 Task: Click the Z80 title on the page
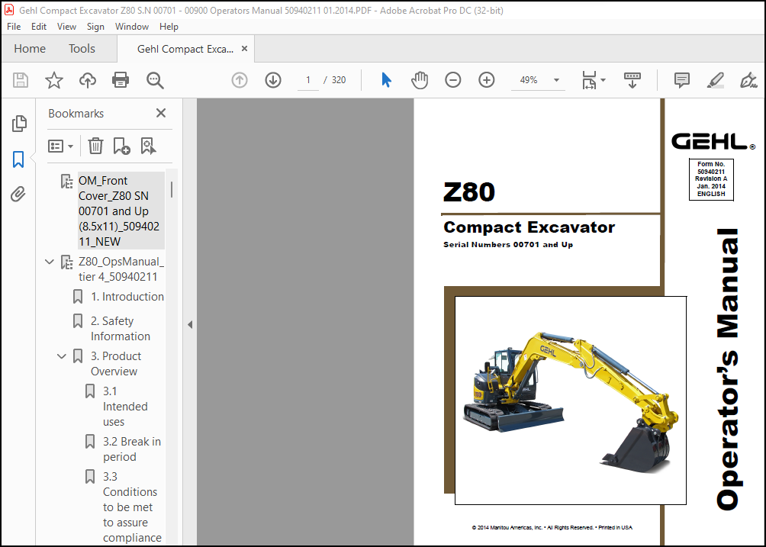pyautogui.click(x=469, y=191)
